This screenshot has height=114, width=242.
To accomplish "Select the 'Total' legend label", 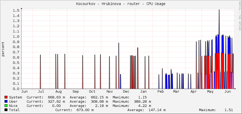I will click(14, 110).
